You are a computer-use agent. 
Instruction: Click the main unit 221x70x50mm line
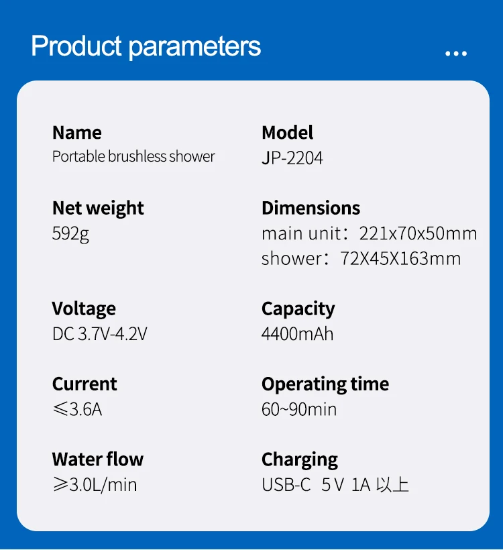tap(370, 233)
